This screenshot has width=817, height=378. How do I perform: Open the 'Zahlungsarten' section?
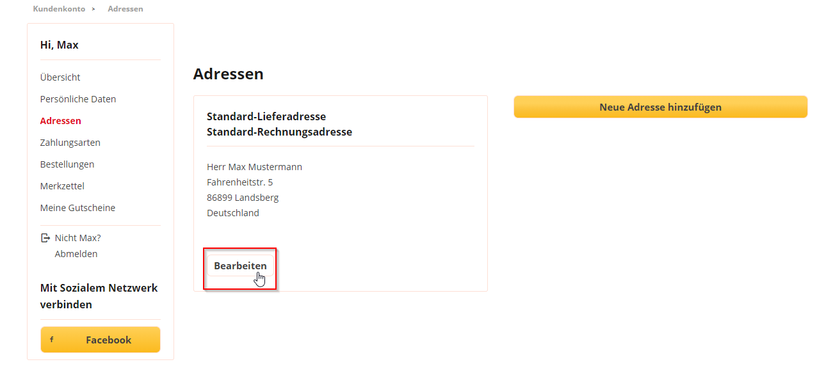click(70, 142)
